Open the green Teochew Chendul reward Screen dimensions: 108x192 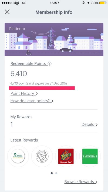pos(90,156)
